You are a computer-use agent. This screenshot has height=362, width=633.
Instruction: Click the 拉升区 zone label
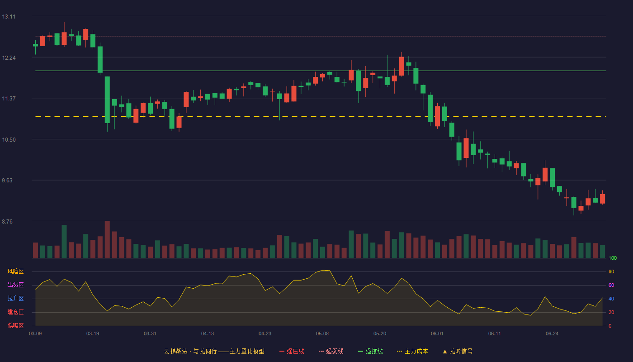(15, 299)
